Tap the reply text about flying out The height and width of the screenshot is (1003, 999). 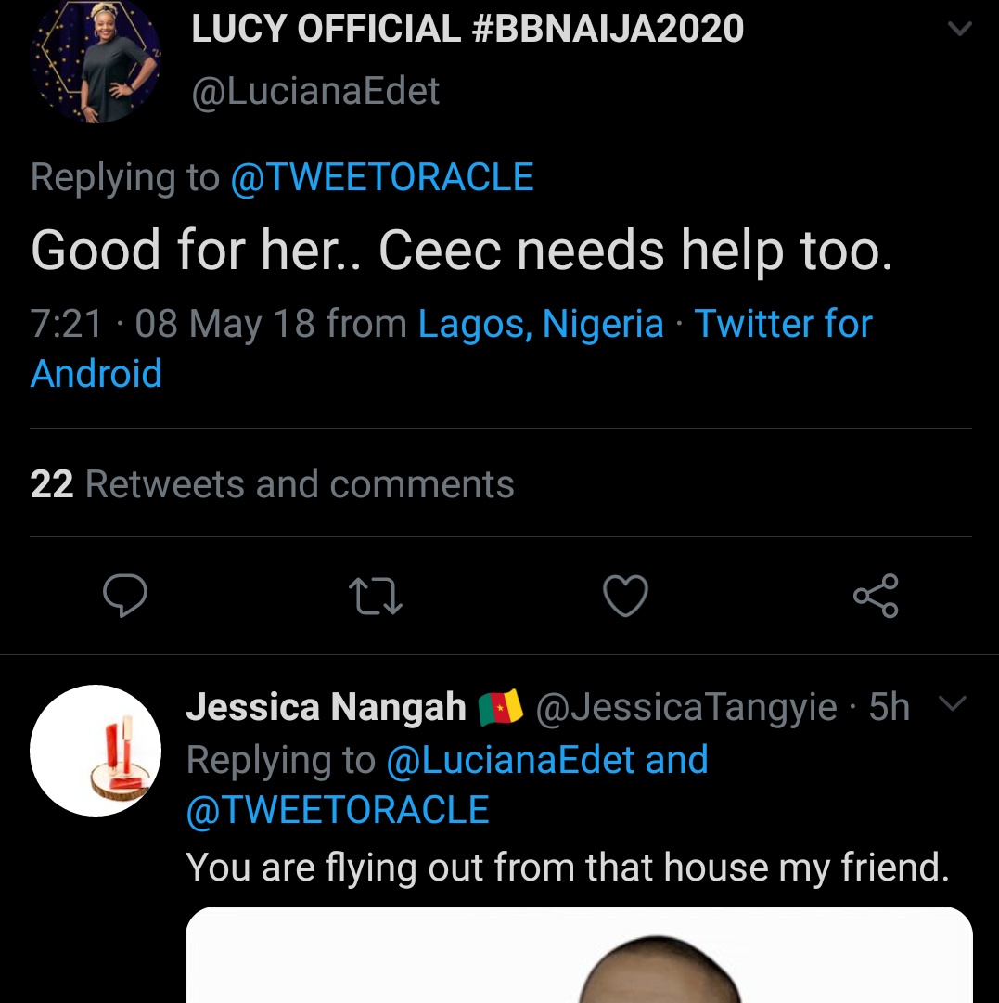click(568, 868)
